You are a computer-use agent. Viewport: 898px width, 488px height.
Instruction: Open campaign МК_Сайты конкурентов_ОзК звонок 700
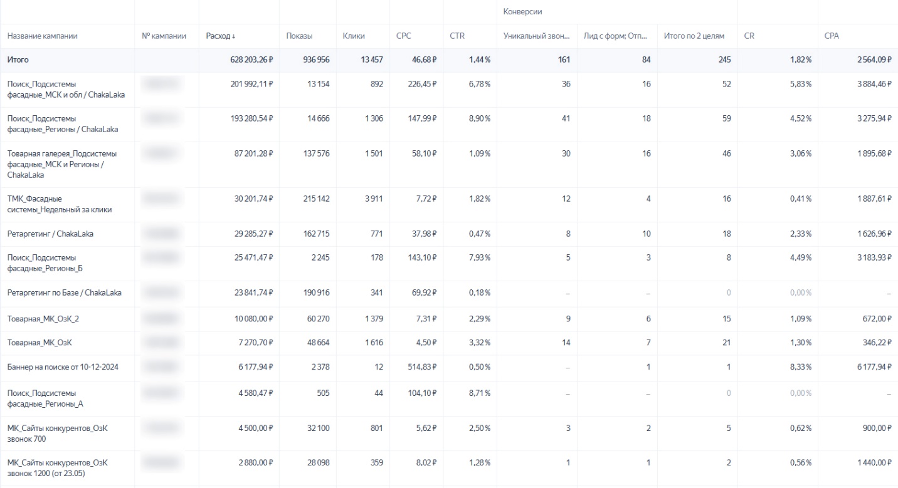tap(58, 433)
